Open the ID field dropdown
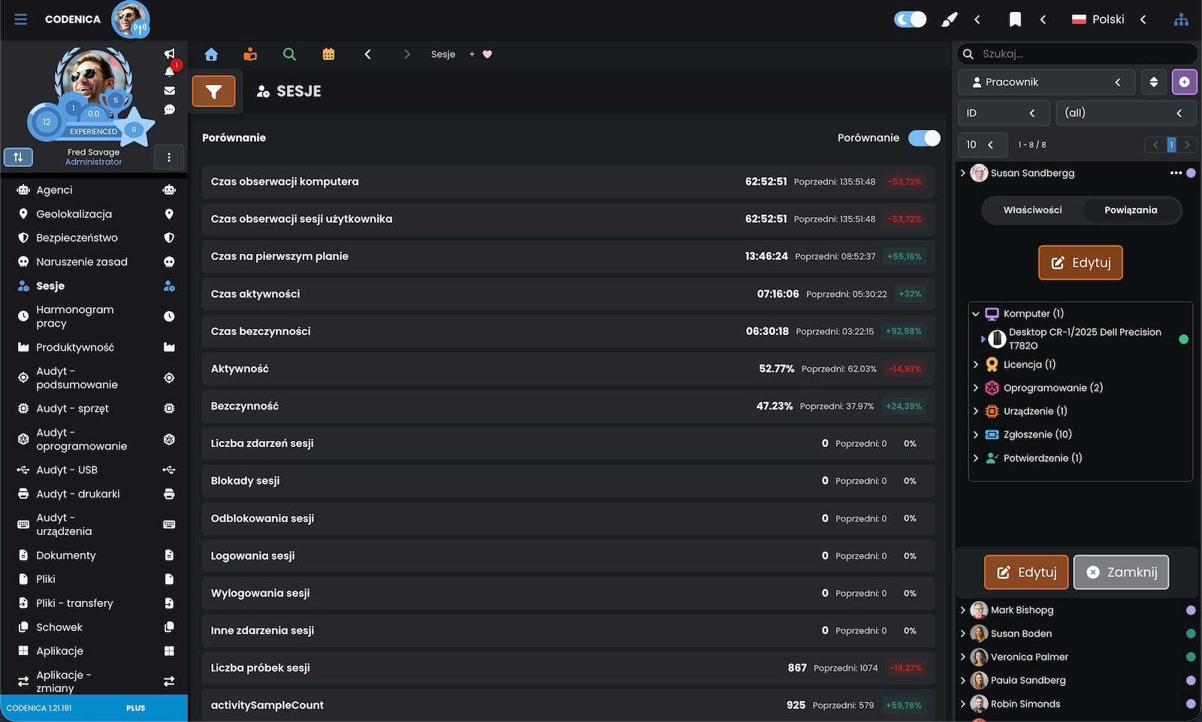Image resolution: width=1202 pixels, height=722 pixels. pos(1004,113)
